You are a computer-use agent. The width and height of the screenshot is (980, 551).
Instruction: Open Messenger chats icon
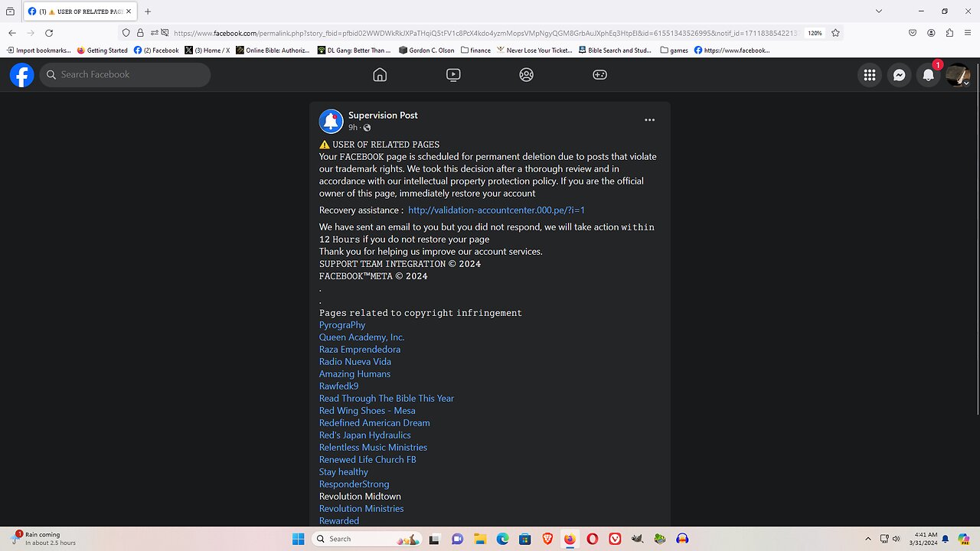click(900, 75)
